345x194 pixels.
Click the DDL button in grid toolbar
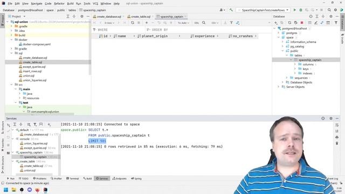click(197, 23)
